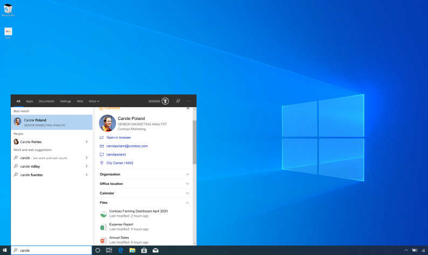Image resolution: width=428 pixels, height=255 pixels.
Task: Click the network icon in system tray
Action: pos(423,250)
